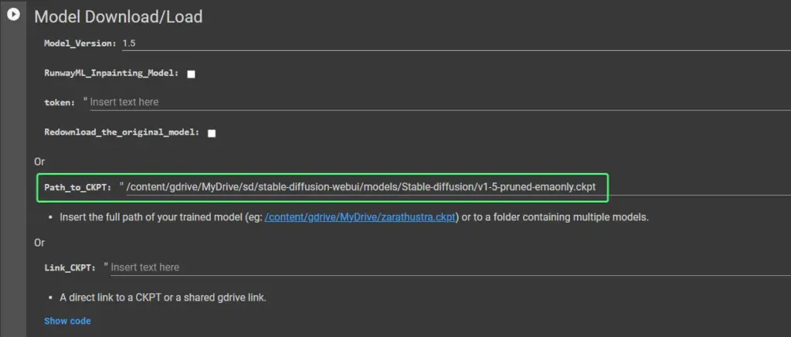Click the Path_to_CKPT label
The image size is (791, 337).
tap(78, 188)
